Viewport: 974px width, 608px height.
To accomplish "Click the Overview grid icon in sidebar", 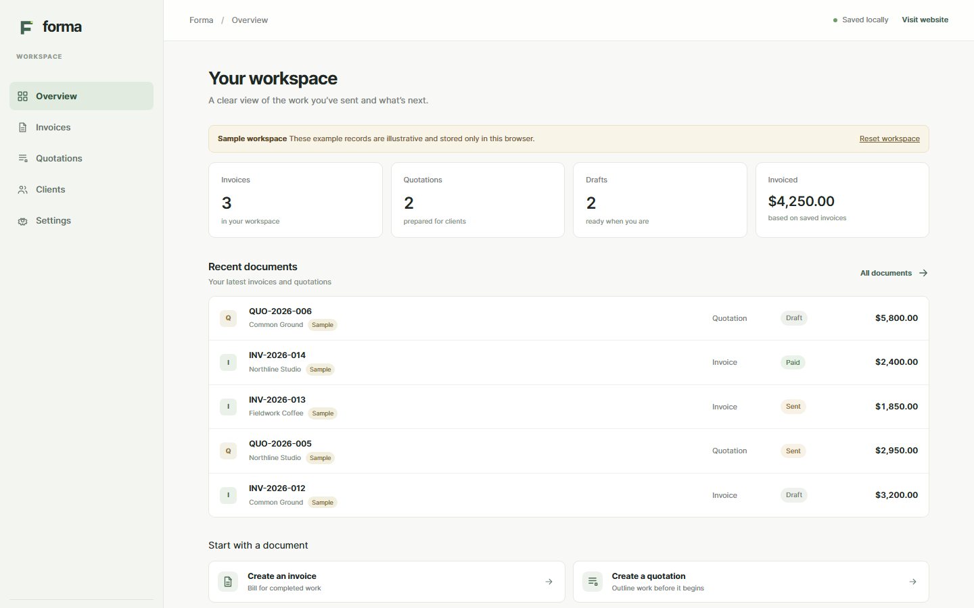I will (x=22, y=97).
